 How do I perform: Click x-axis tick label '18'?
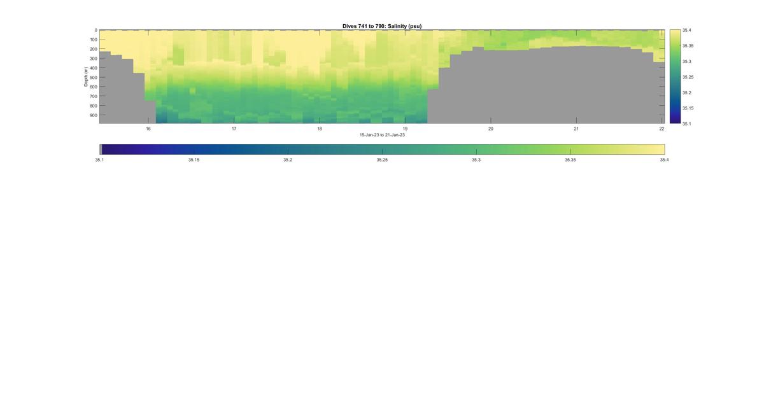[x=320, y=129]
